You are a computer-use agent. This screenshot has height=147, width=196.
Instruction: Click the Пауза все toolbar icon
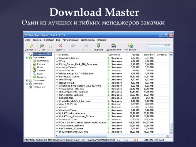[86, 46]
